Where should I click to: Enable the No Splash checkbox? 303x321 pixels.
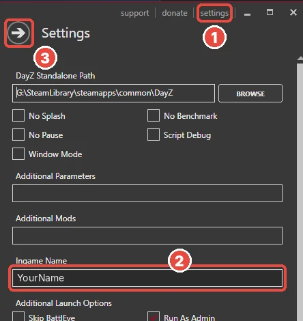[18, 115]
